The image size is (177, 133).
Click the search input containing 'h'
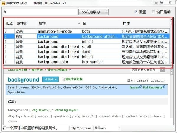[x=40, y=12]
